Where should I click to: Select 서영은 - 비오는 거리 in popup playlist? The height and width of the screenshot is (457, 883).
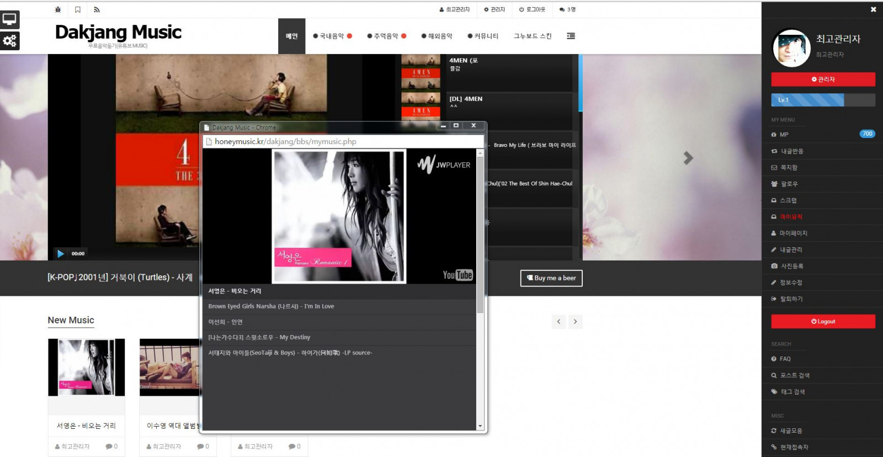point(339,291)
